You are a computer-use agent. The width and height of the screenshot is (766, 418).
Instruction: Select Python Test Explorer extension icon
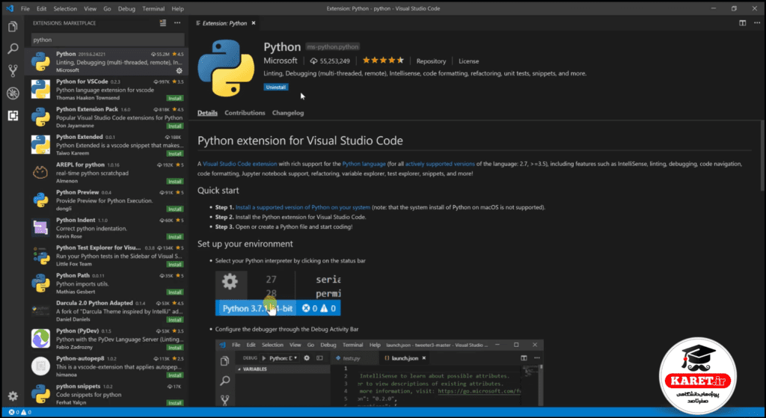[40, 256]
